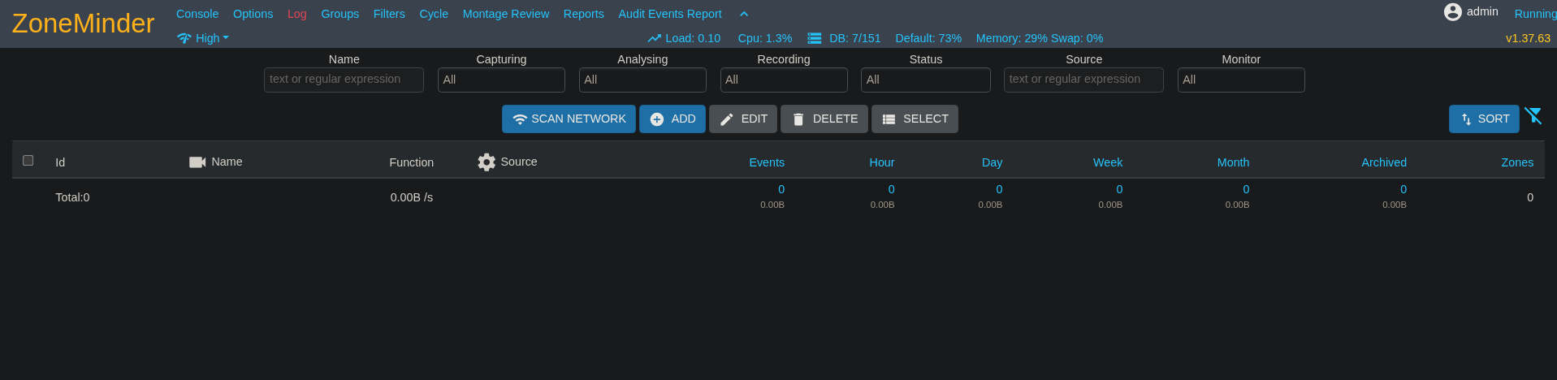The width and height of the screenshot is (1557, 380).
Task: Click the EDIT button
Action: 743,119
